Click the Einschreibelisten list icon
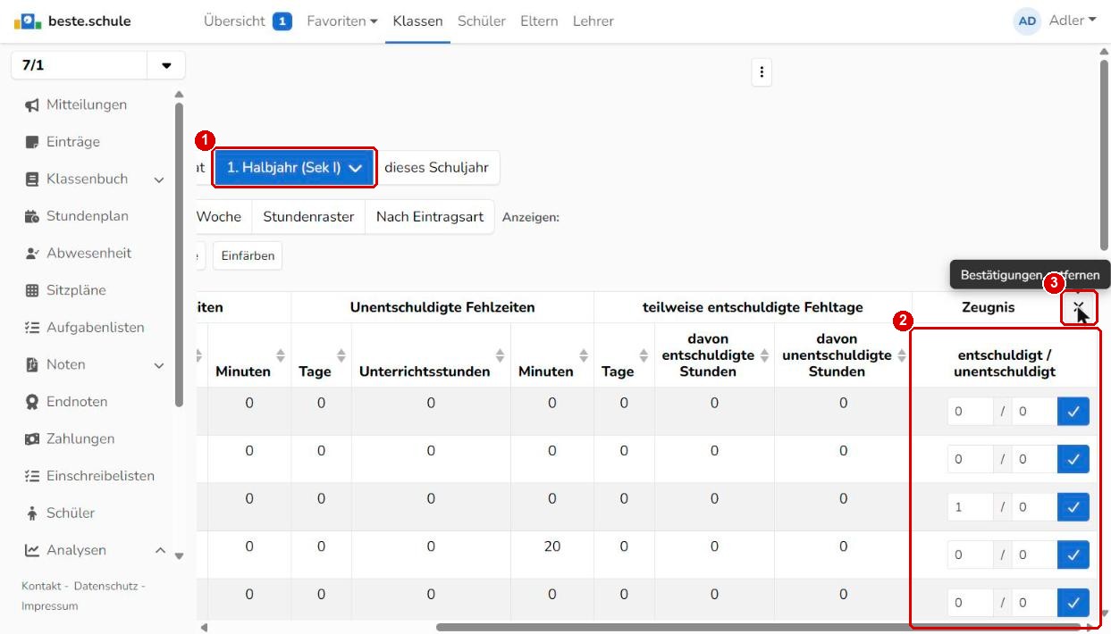 pyautogui.click(x=32, y=476)
